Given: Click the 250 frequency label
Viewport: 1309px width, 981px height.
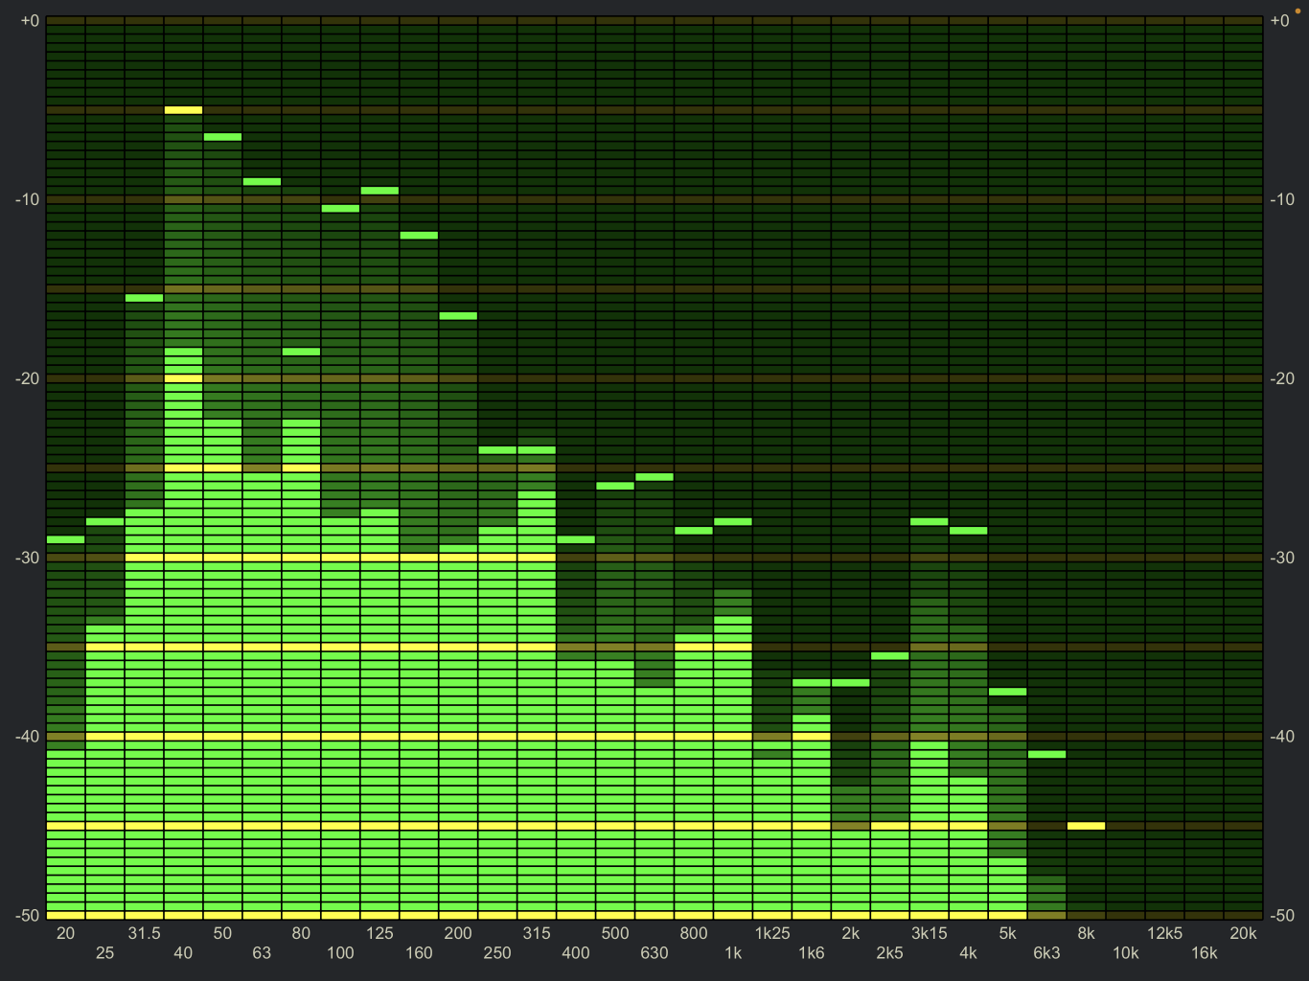Looking at the screenshot, I should click(x=497, y=953).
